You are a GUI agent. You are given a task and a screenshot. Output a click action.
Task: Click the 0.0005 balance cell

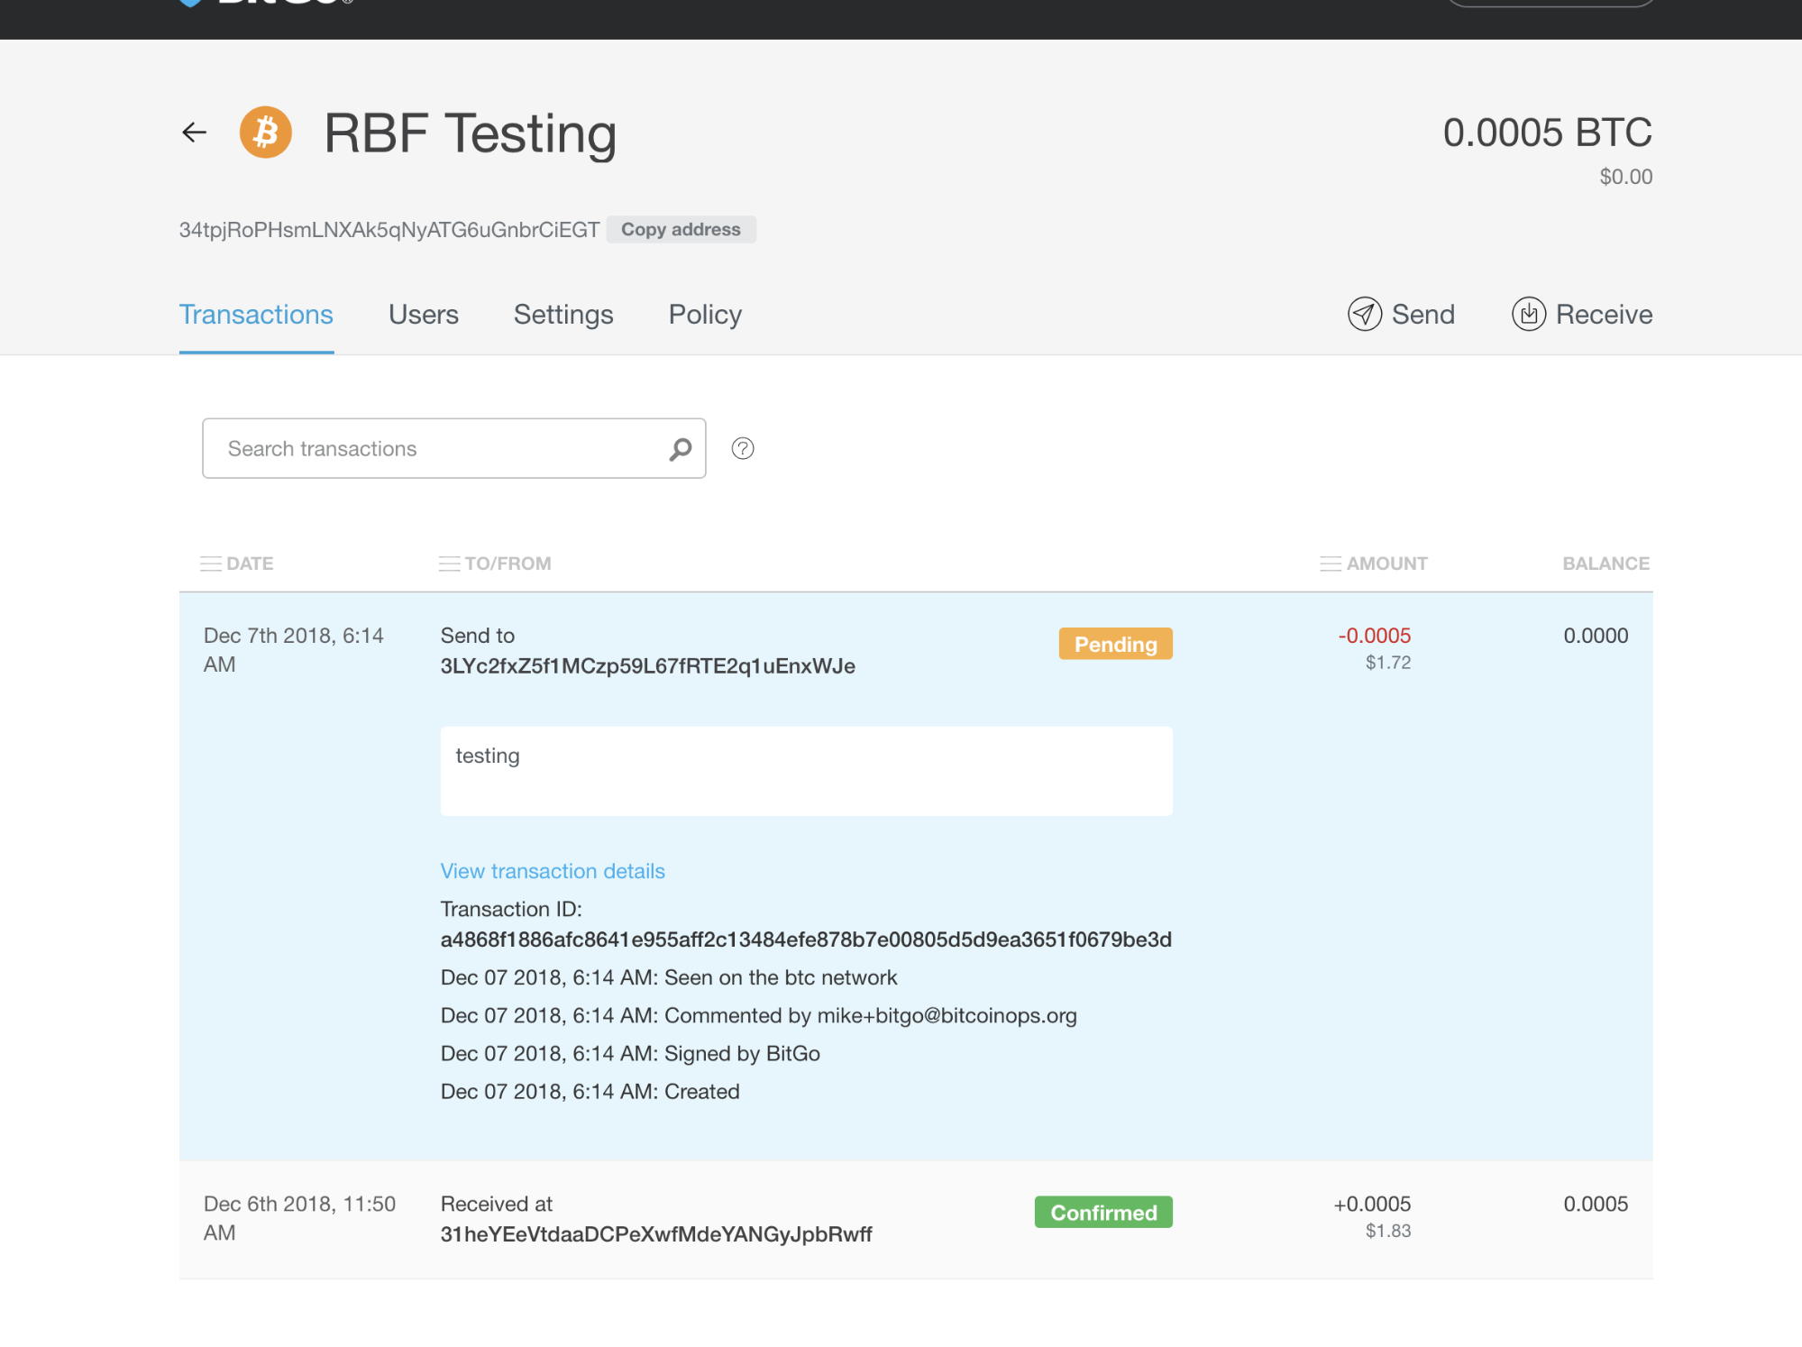(x=1596, y=1204)
